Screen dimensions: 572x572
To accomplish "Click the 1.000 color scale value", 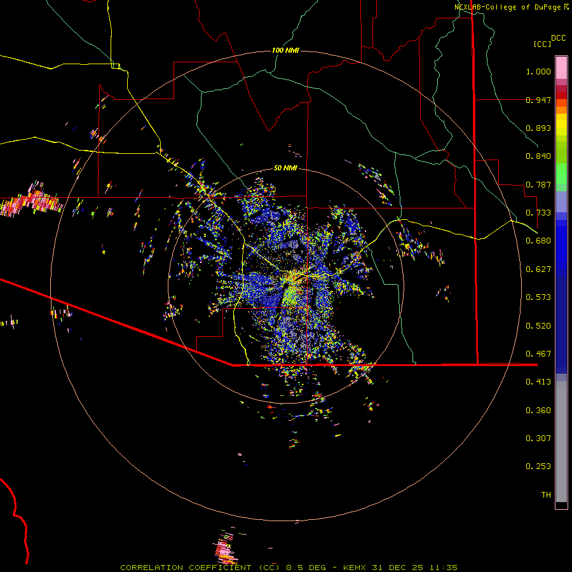I will click(x=538, y=71).
